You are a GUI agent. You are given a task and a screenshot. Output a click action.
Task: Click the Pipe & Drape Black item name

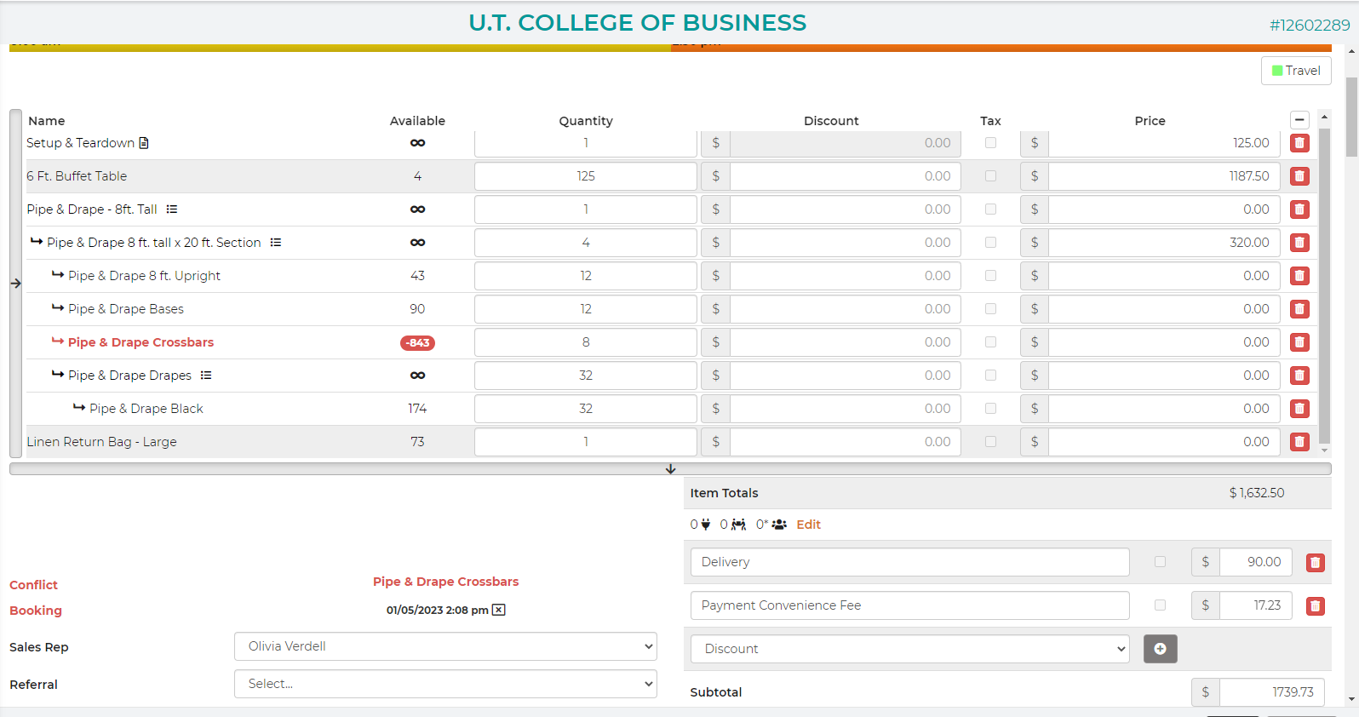[x=146, y=409]
